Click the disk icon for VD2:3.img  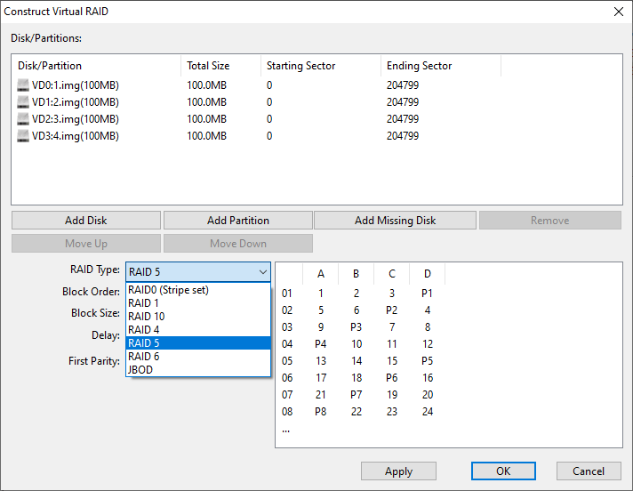(x=23, y=119)
